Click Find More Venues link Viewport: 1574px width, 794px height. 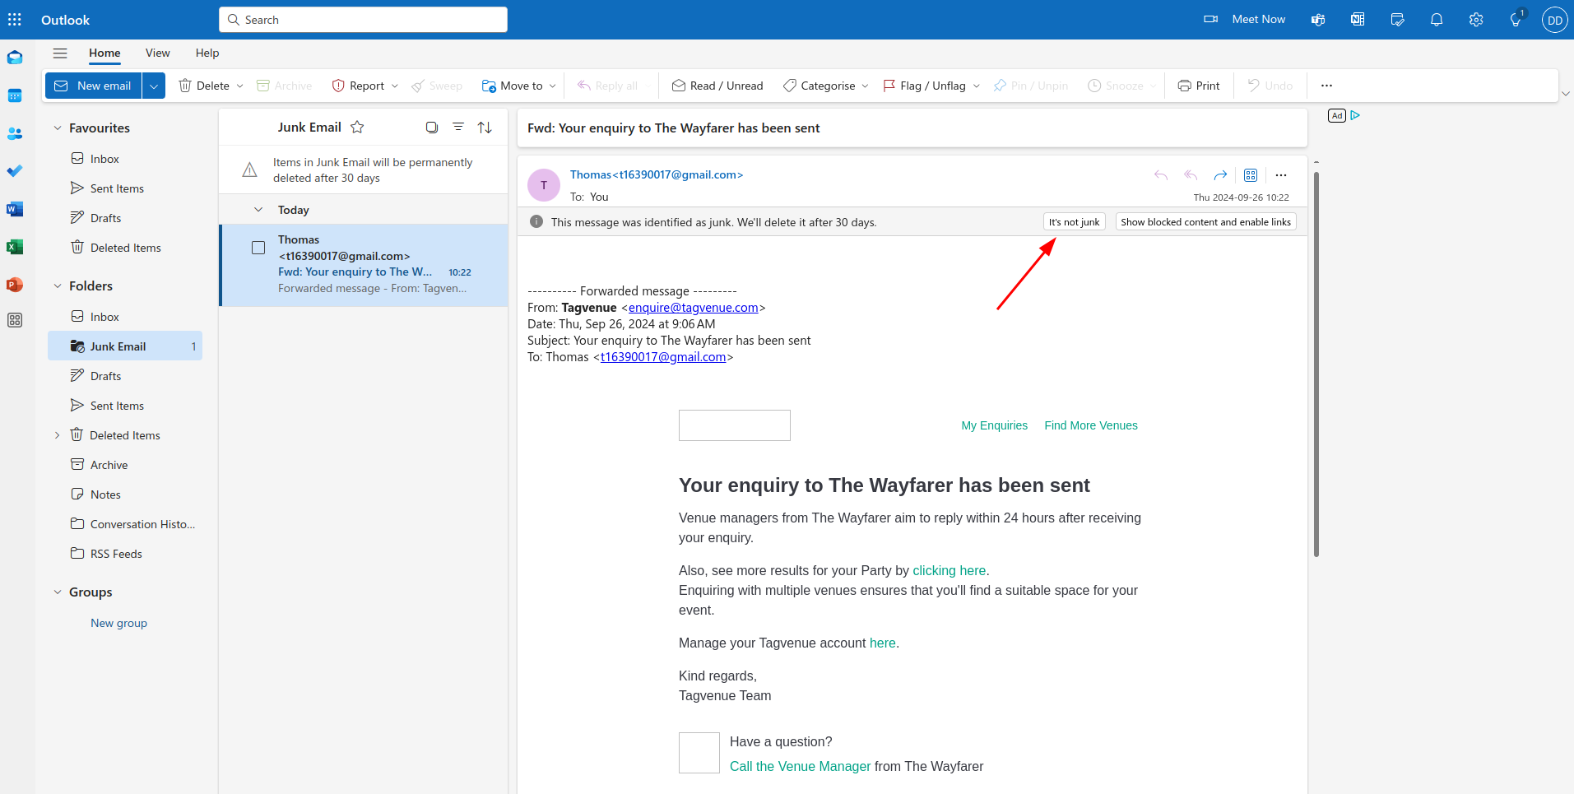(x=1091, y=425)
